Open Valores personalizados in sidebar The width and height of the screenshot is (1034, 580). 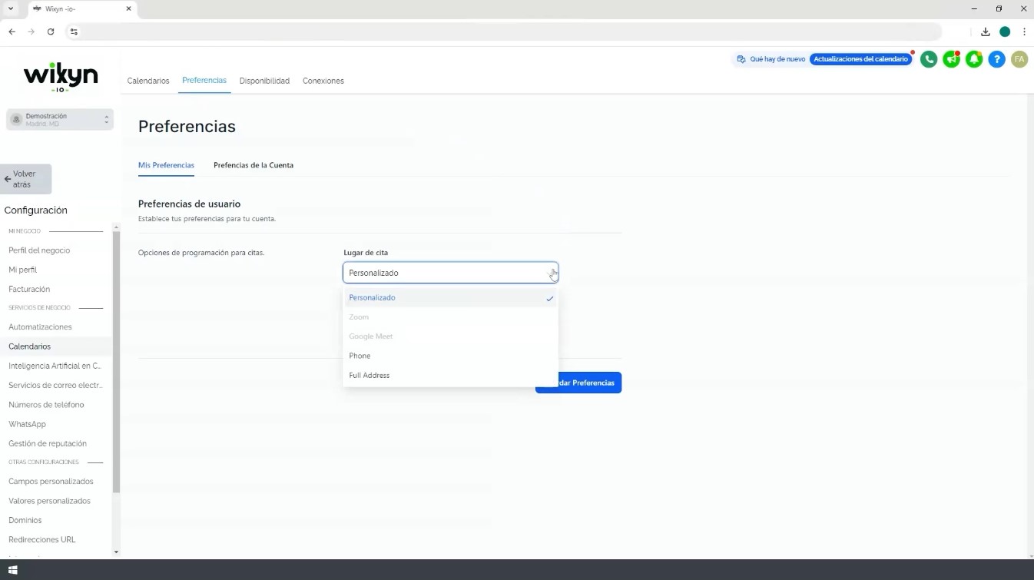point(49,501)
